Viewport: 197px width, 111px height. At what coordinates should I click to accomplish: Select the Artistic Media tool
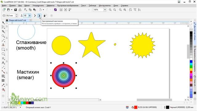coord(3,45)
